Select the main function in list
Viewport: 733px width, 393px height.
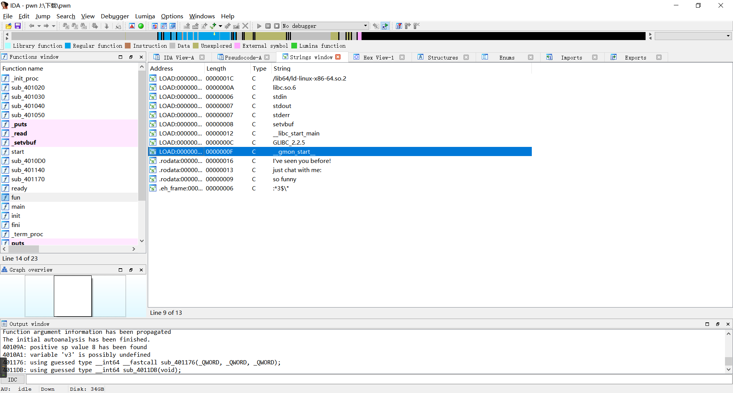[x=18, y=206]
